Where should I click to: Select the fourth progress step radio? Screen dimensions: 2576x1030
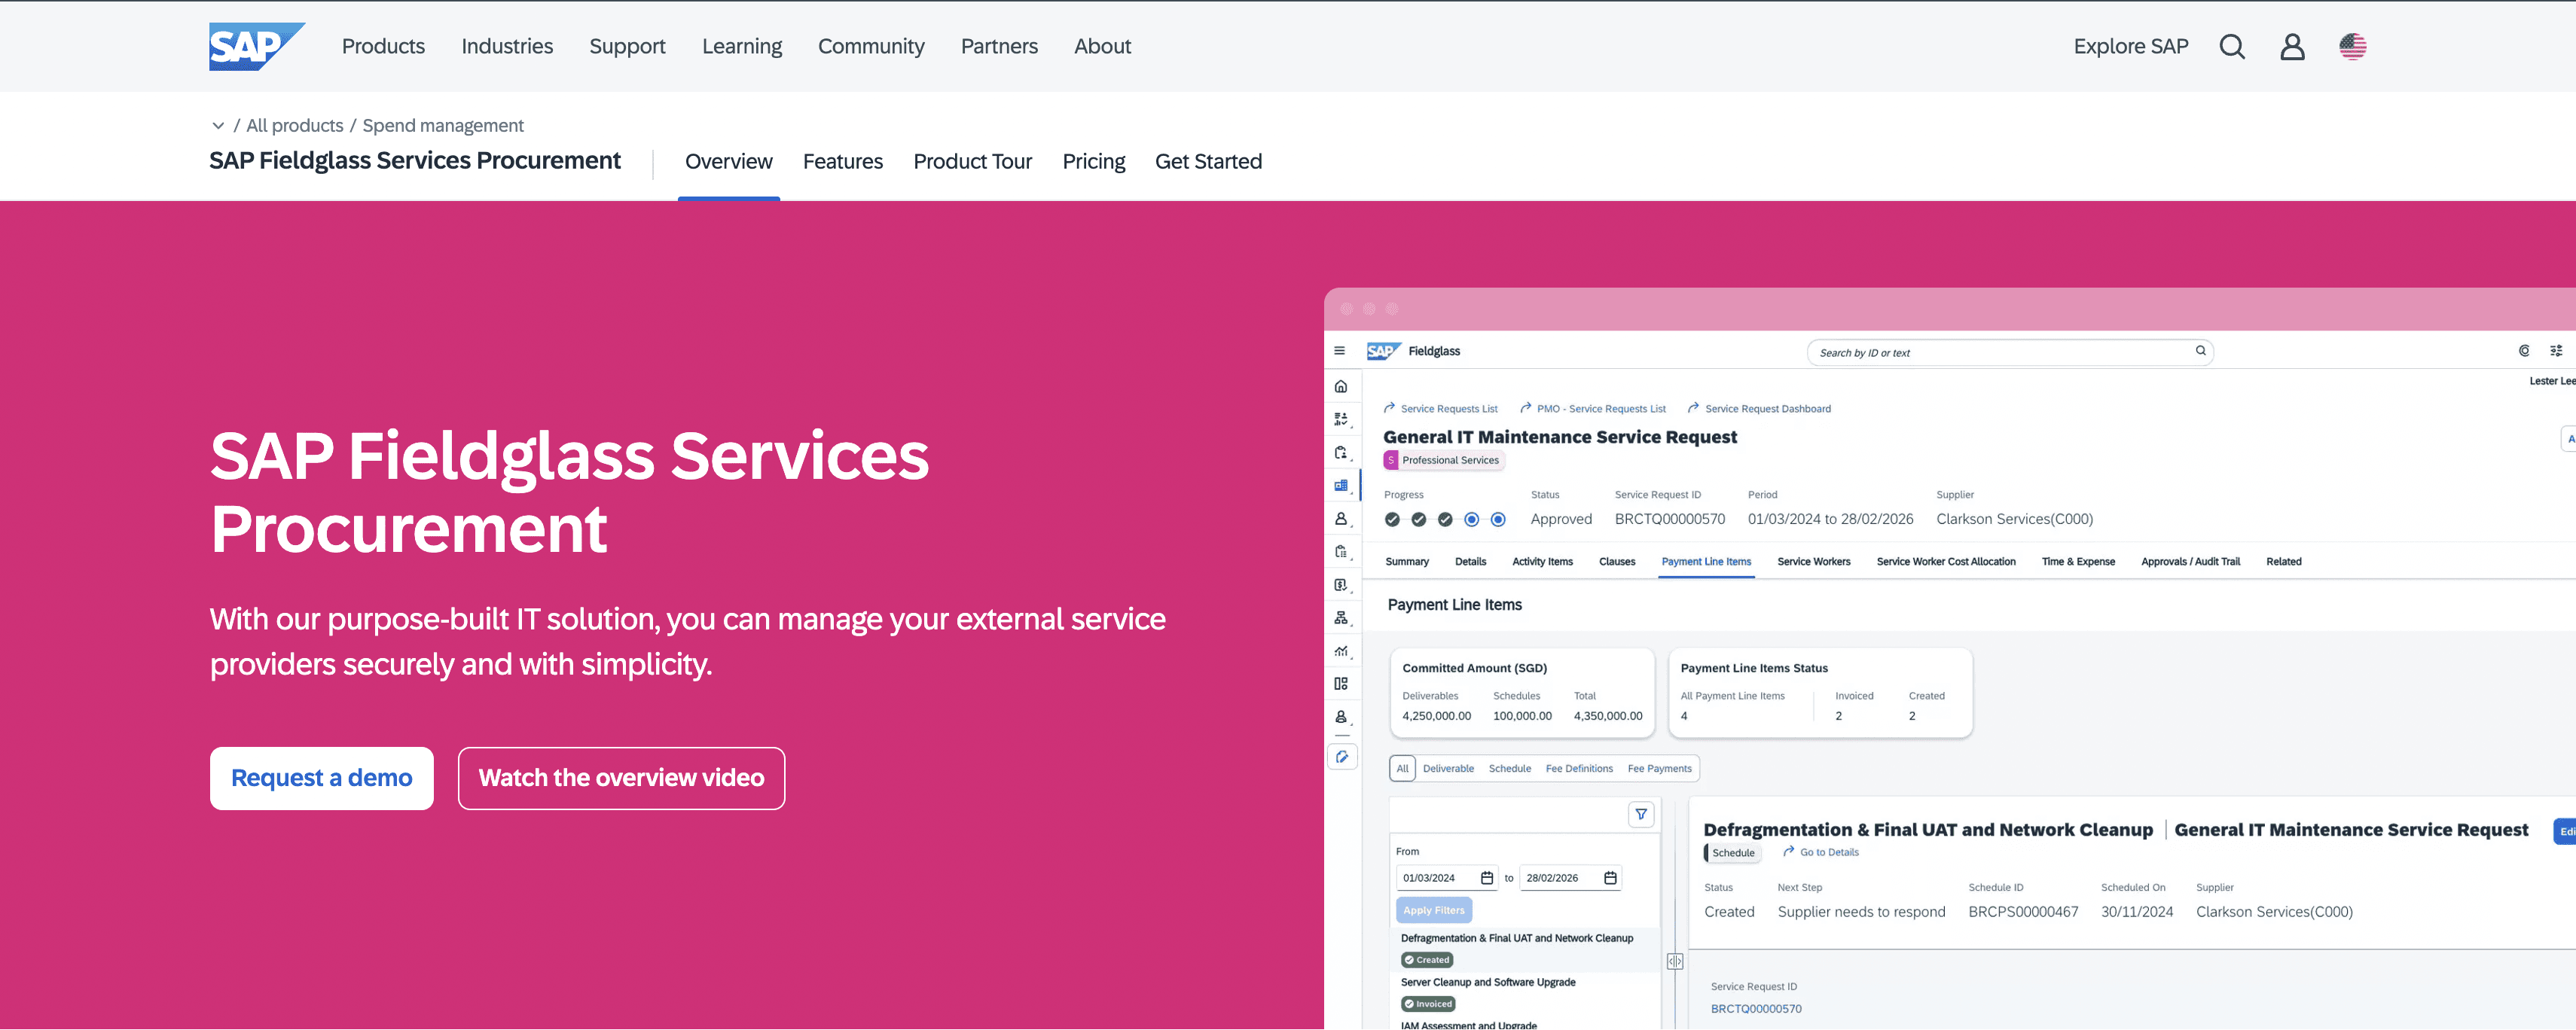pyautogui.click(x=1471, y=519)
